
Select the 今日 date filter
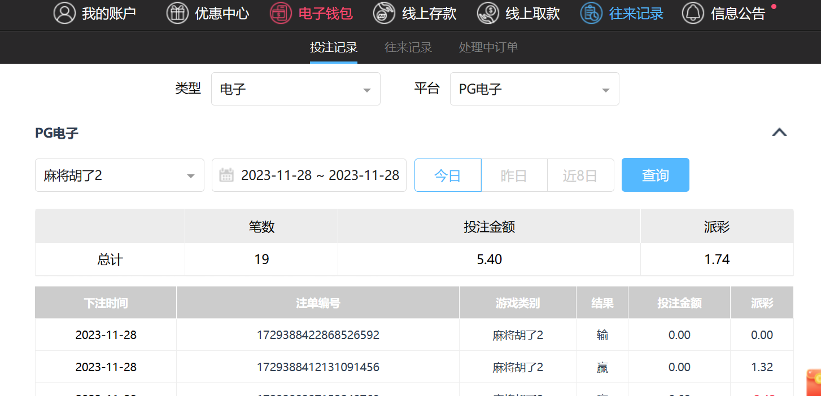click(448, 175)
